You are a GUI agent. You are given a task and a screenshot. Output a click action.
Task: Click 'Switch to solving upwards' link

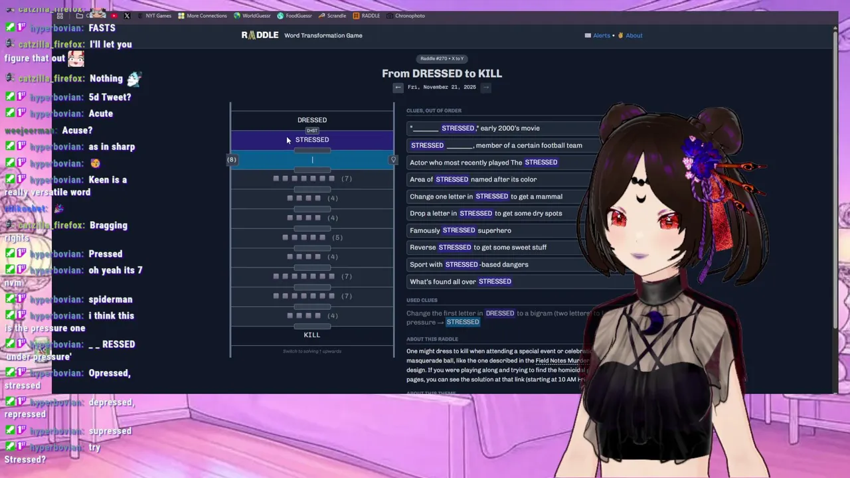(x=312, y=351)
